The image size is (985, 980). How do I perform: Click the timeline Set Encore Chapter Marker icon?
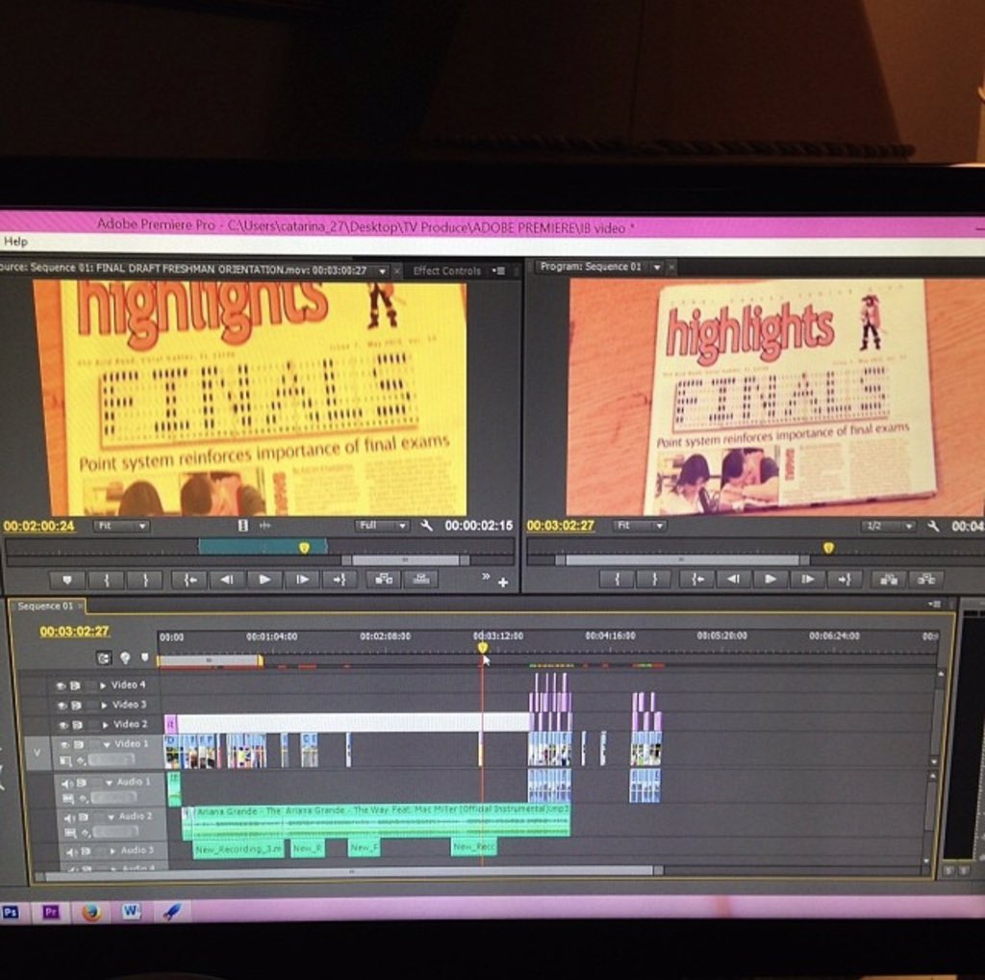[125, 658]
